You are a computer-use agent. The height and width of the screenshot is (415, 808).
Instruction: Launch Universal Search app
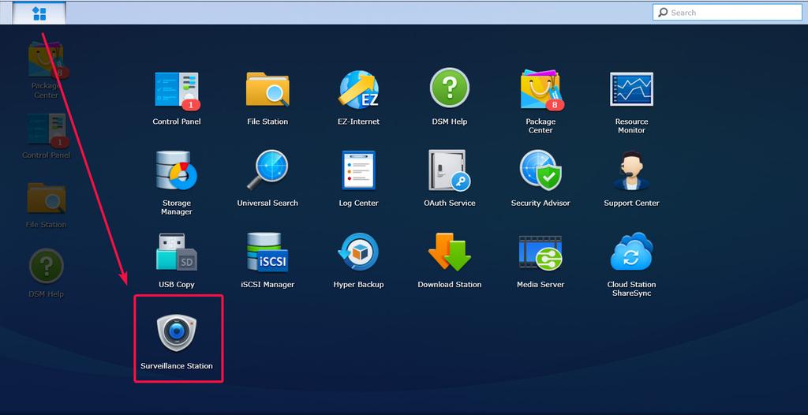coord(267,170)
